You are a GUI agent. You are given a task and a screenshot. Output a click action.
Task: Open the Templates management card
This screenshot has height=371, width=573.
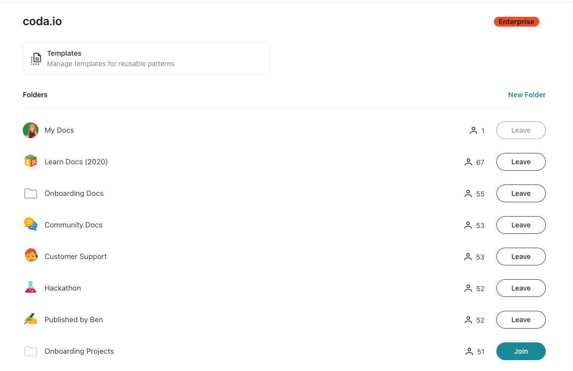coord(146,58)
